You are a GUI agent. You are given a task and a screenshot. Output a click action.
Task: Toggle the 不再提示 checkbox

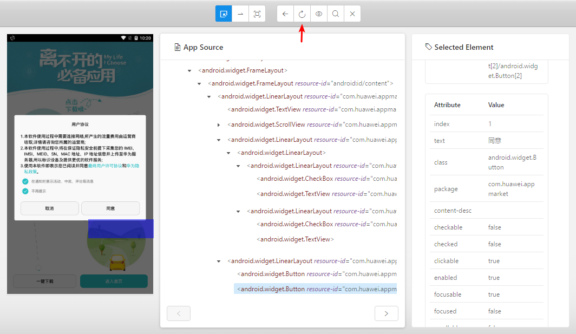[25, 191]
